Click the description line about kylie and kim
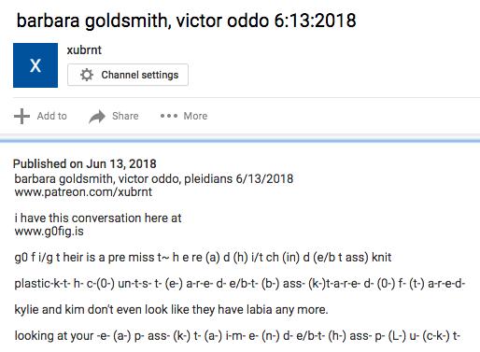 click(x=171, y=309)
